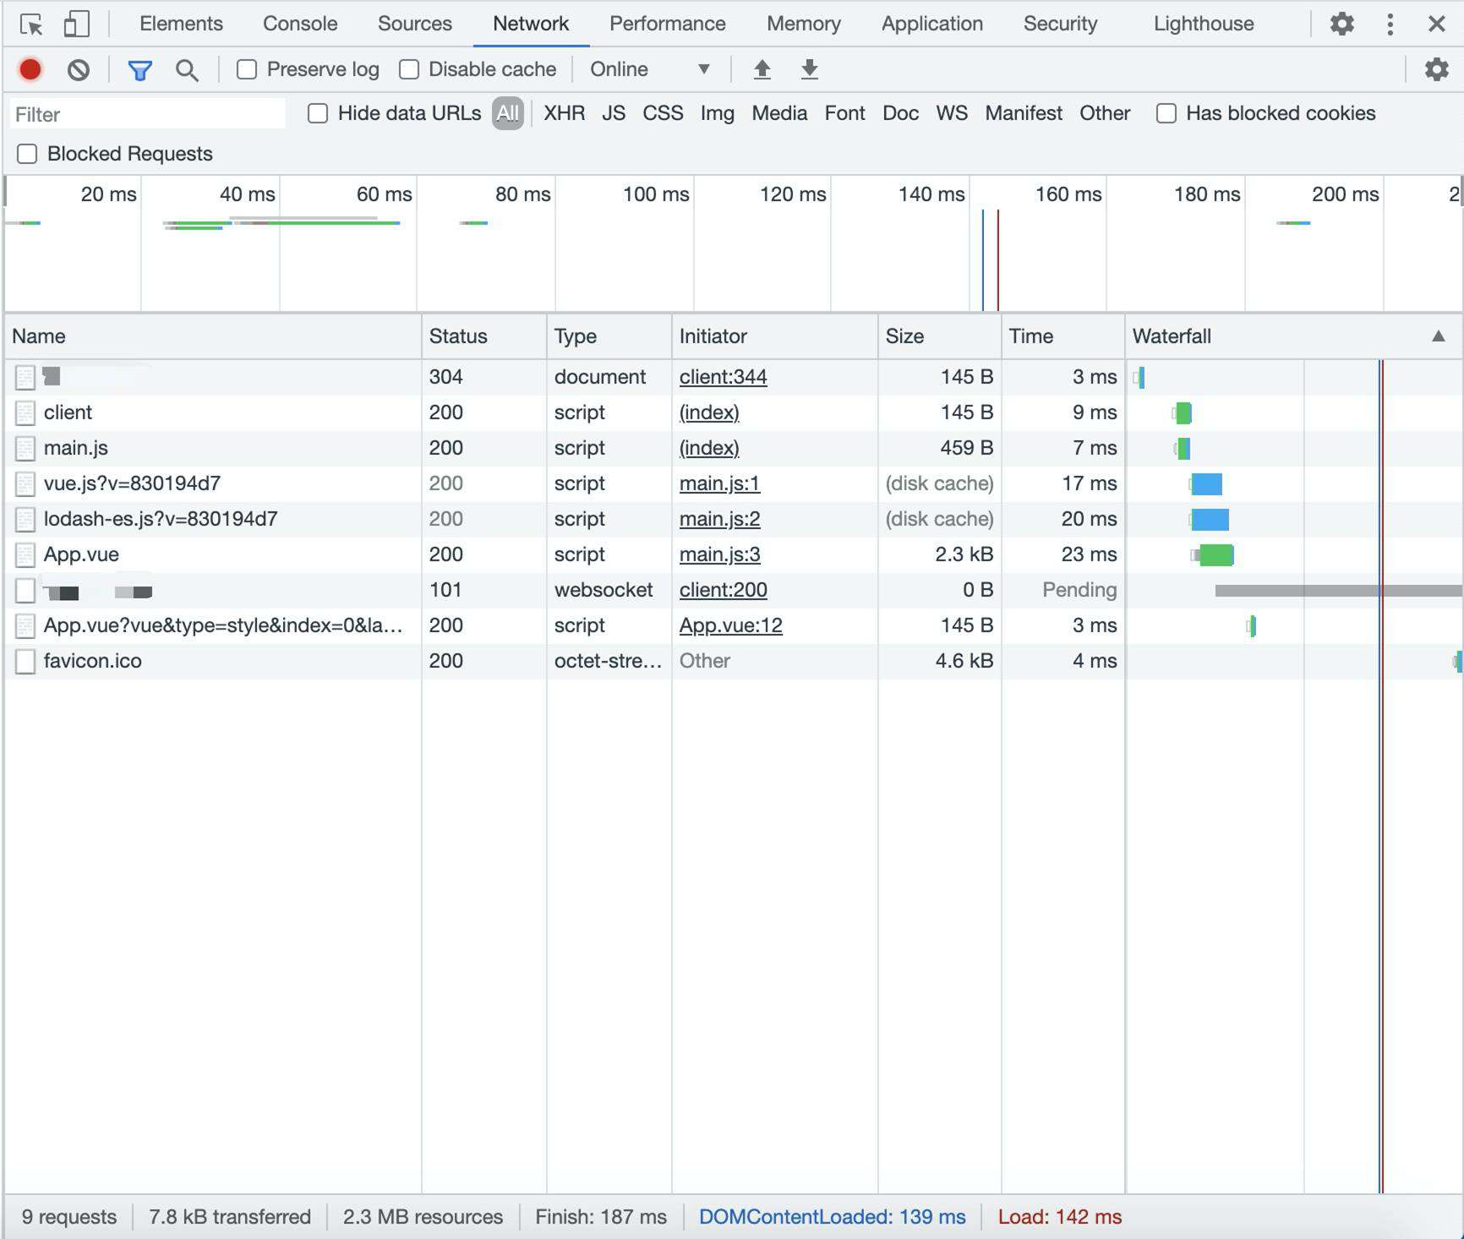Check Has blocked cookies
Image resolution: width=1464 pixels, height=1239 pixels.
1166,113
